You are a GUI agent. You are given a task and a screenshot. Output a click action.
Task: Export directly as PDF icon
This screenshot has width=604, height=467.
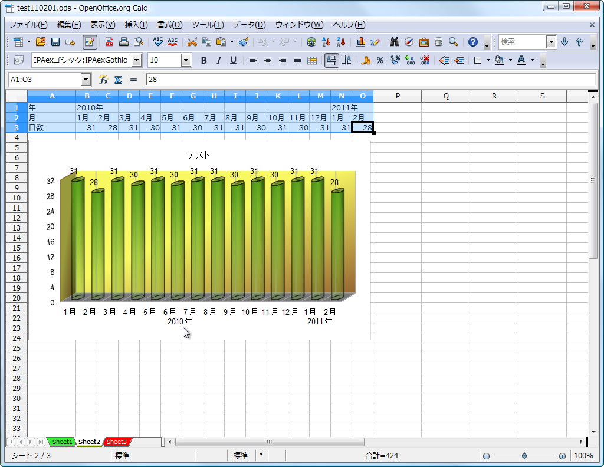point(109,42)
